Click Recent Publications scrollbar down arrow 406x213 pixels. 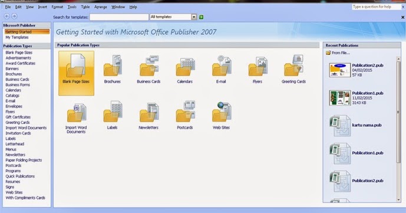398,200
